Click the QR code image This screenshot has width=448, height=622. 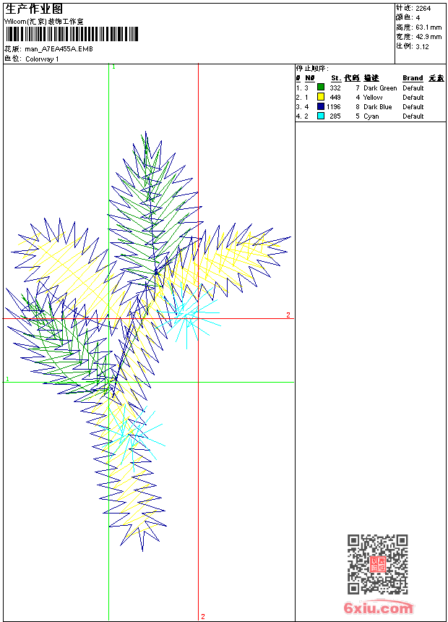pos(378,564)
